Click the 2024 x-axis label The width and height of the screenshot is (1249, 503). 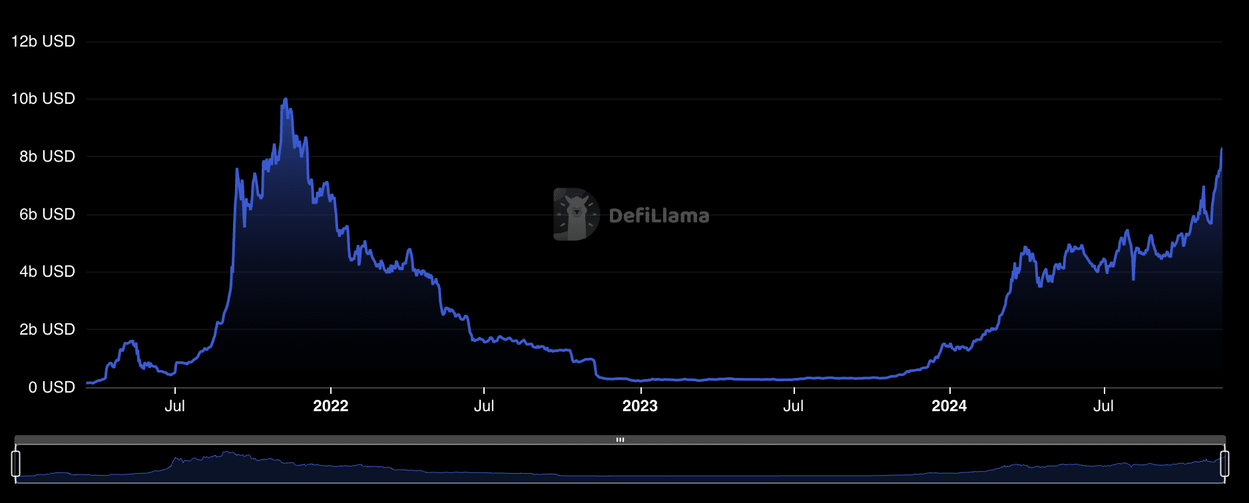(x=949, y=406)
